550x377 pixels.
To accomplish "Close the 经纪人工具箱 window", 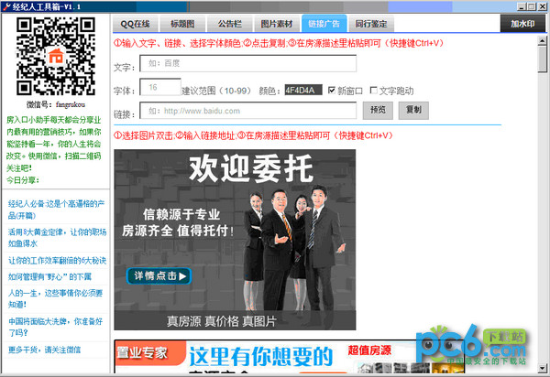I will (542, 6).
